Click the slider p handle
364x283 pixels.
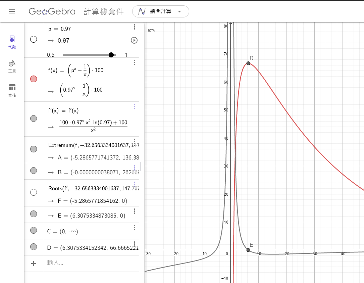(111, 55)
